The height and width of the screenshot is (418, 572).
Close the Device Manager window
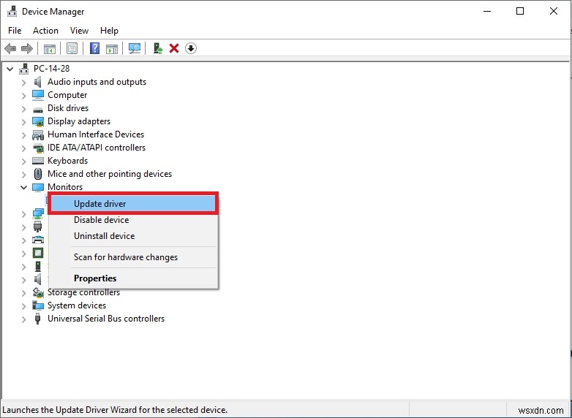tap(554, 11)
